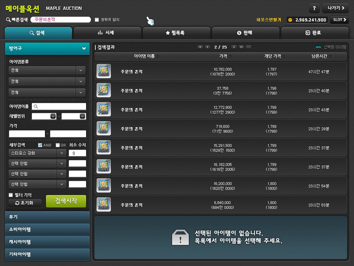Image resolution: width=354 pixels, height=266 pixels.
Task: Click the 초기화 reset button
Action: pyautogui.click(x=25, y=203)
